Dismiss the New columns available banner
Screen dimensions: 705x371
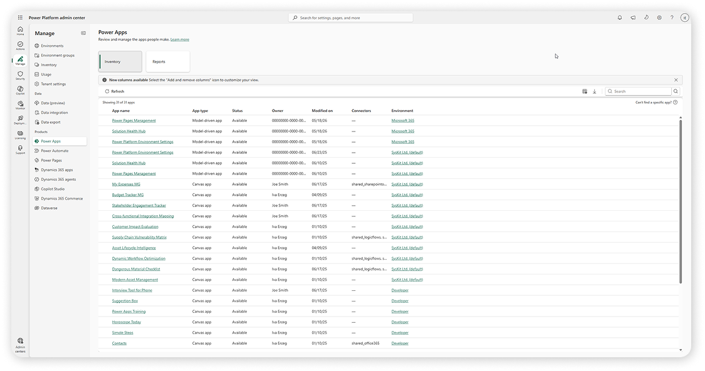click(x=676, y=80)
